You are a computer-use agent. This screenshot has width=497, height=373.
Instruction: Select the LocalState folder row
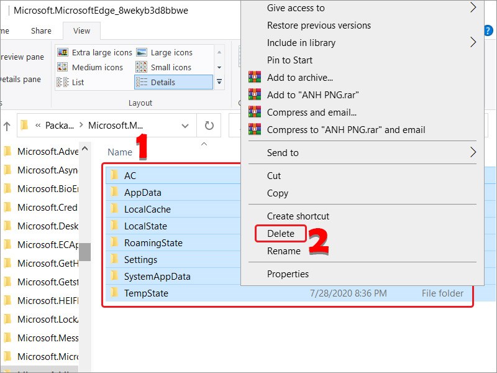pos(174,226)
